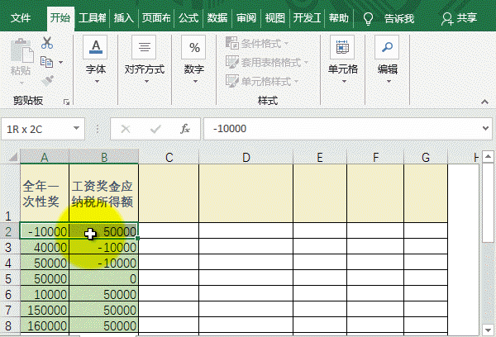The image size is (496, 337).
Task: Expand the formula bar
Action: point(484,129)
